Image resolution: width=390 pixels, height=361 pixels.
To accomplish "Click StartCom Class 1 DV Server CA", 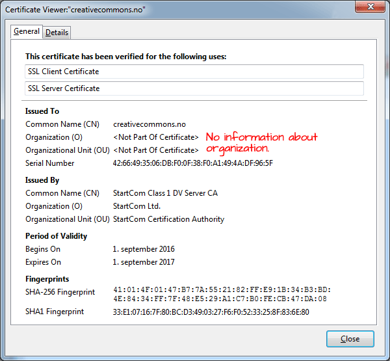I will [x=166, y=193].
